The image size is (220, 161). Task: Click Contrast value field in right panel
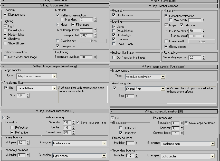click(176, 128)
